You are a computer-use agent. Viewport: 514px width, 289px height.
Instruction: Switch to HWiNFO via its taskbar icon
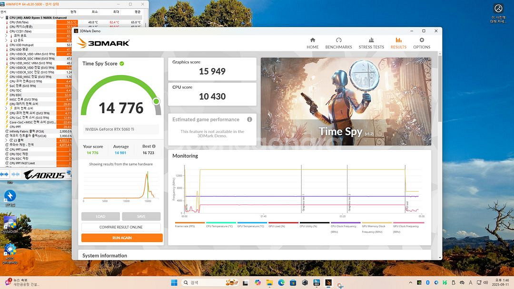pyautogui.click(x=316, y=282)
